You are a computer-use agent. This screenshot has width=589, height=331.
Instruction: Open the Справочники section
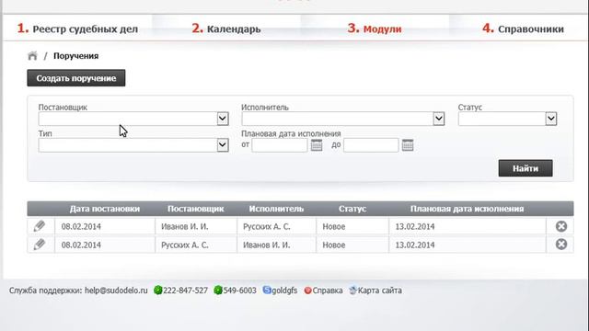[x=523, y=29]
